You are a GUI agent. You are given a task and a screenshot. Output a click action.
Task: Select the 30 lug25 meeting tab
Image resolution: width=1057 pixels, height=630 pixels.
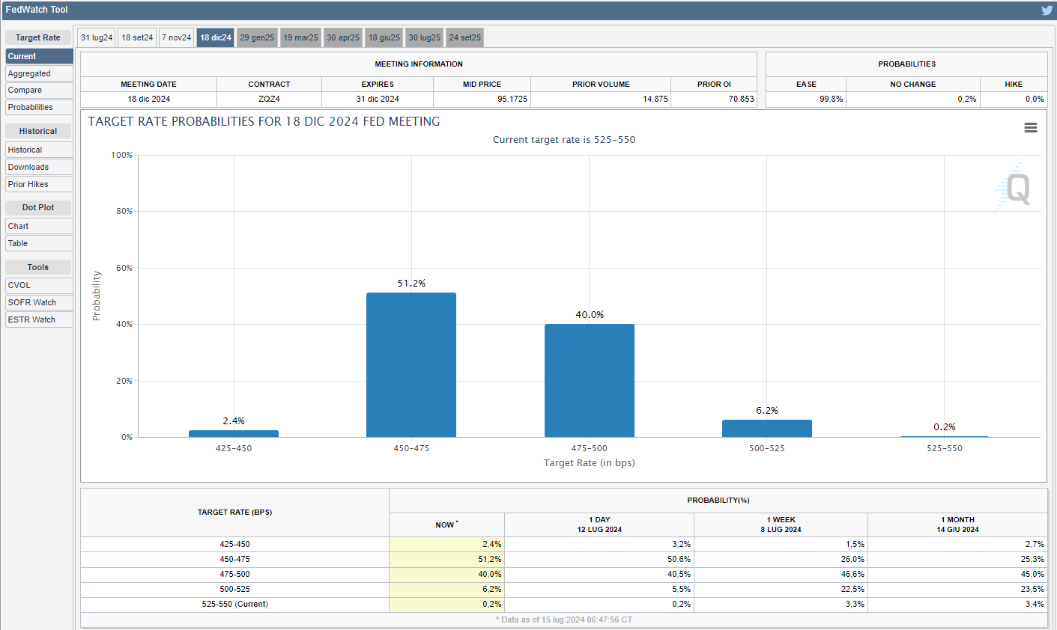tap(425, 37)
